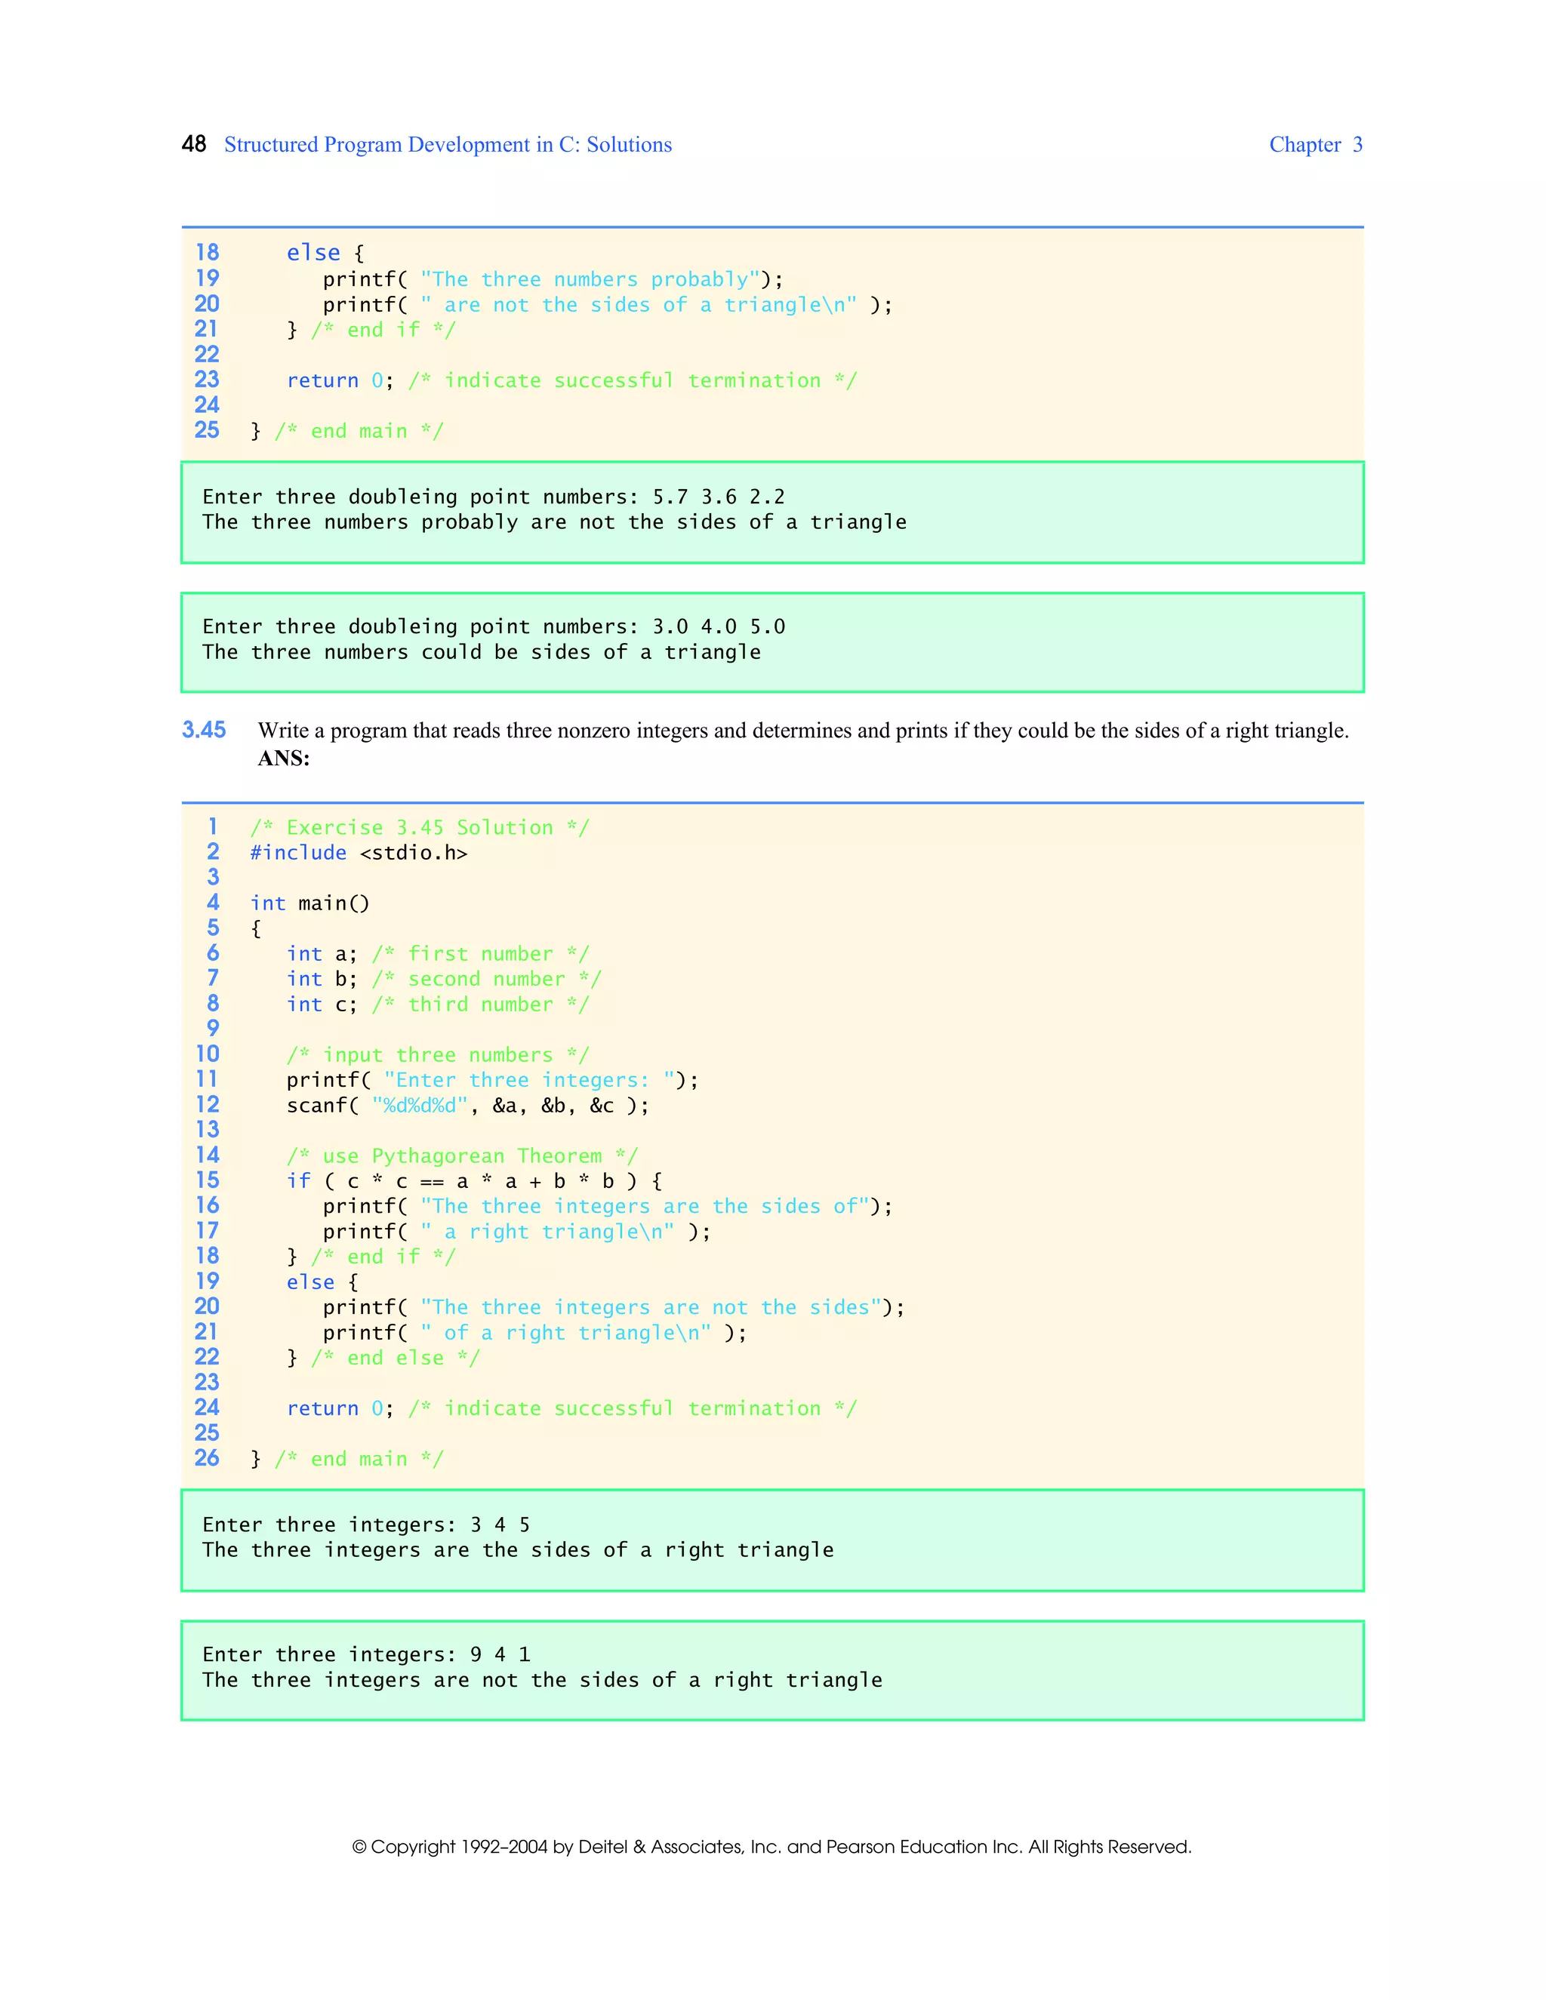This screenshot has height=2000, width=1546.
Task: Click the 'int c; third number' declaration
Action: pyautogui.click(x=437, y=1005)
